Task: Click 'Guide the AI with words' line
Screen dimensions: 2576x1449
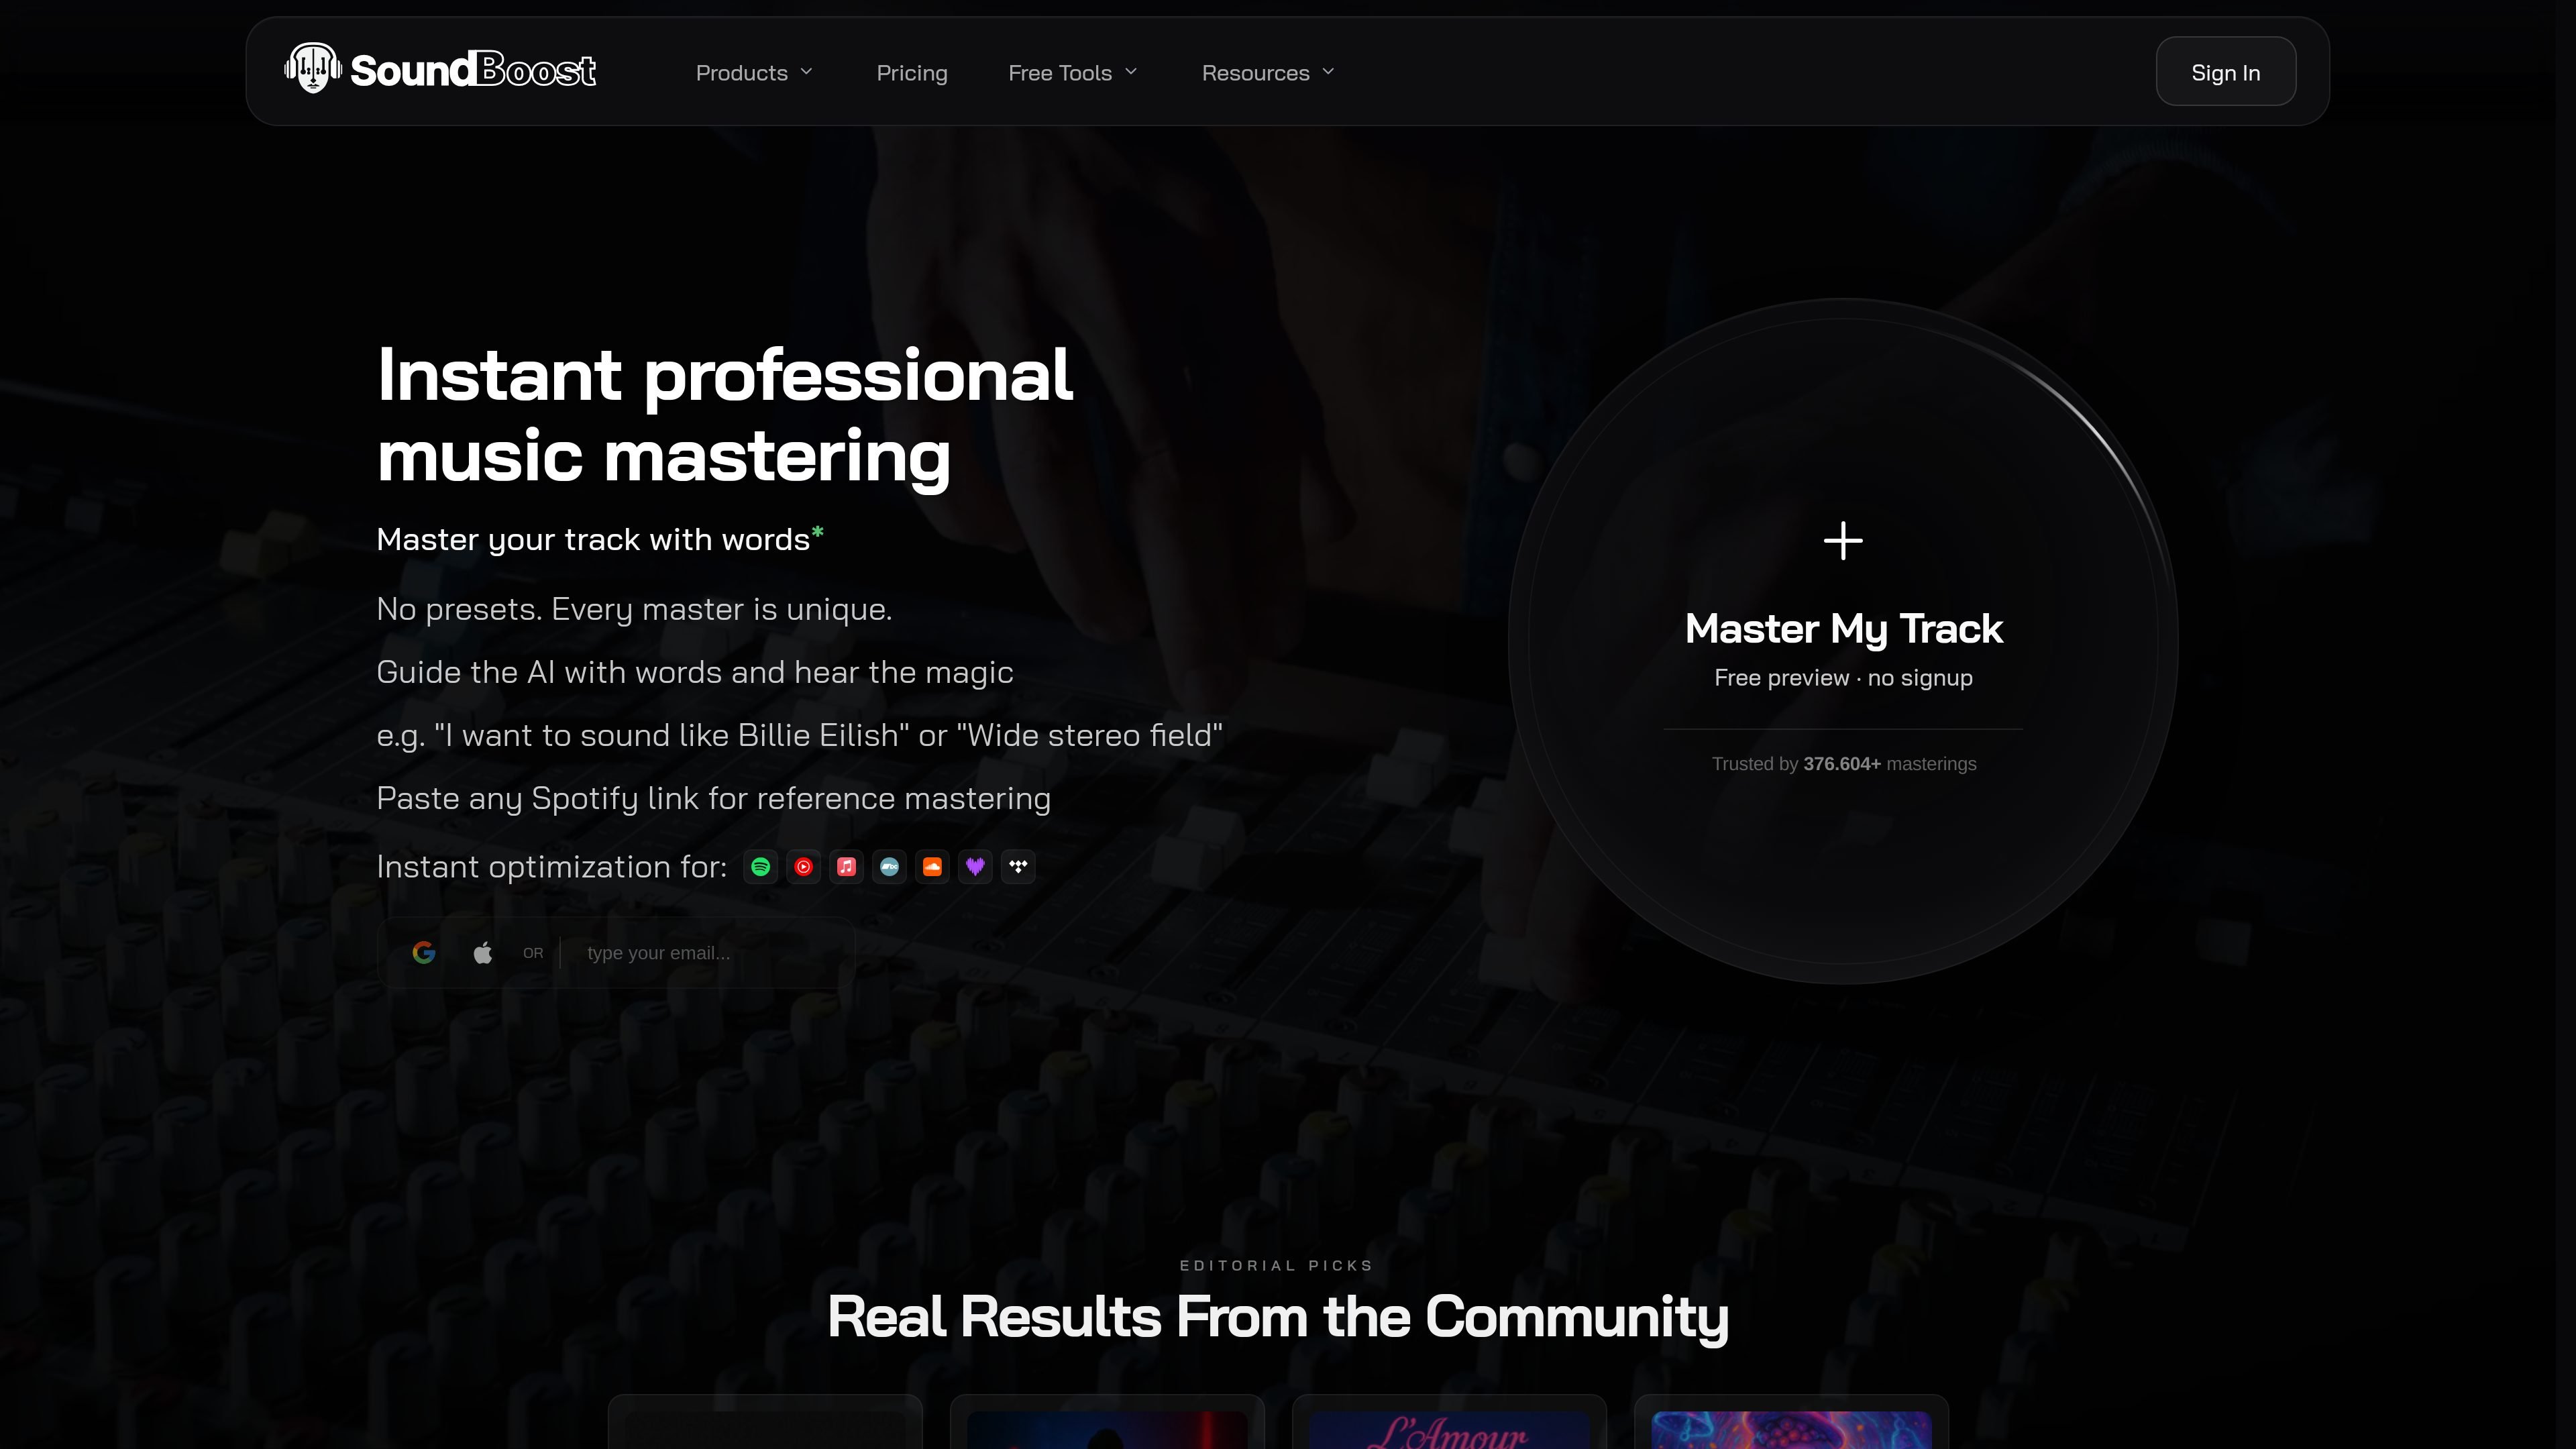Action: 695,672
